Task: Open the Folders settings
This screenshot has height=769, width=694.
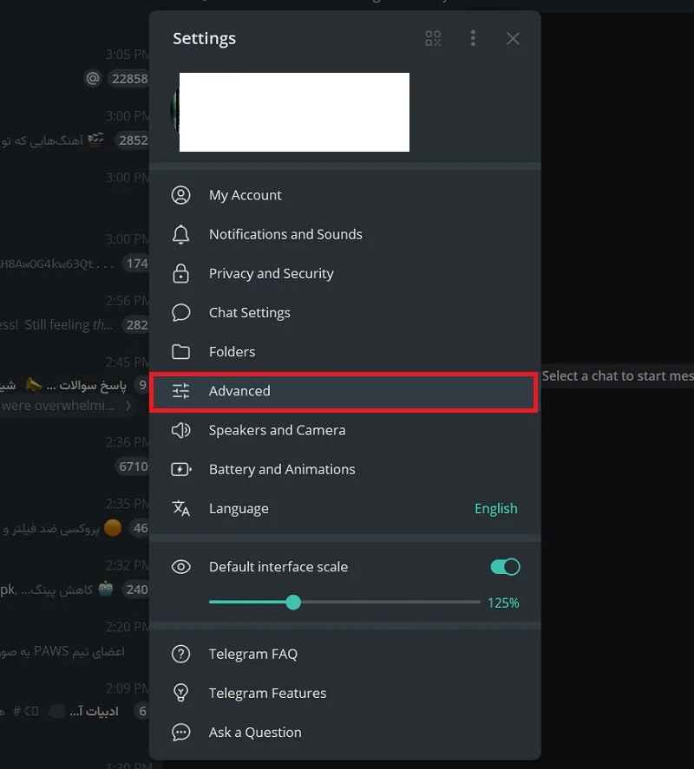Action: pyautogui.click(x=345, y=352)
